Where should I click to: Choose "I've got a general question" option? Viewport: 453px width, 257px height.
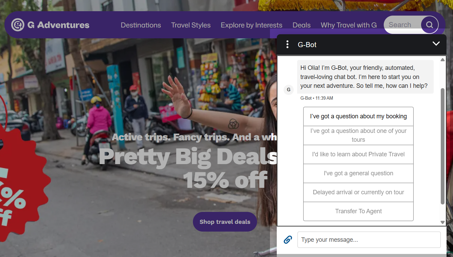coord(358,173)
